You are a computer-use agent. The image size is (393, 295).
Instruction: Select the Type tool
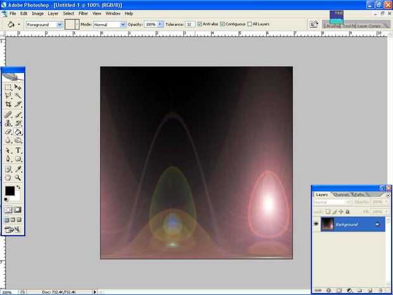tap(18, 150)
